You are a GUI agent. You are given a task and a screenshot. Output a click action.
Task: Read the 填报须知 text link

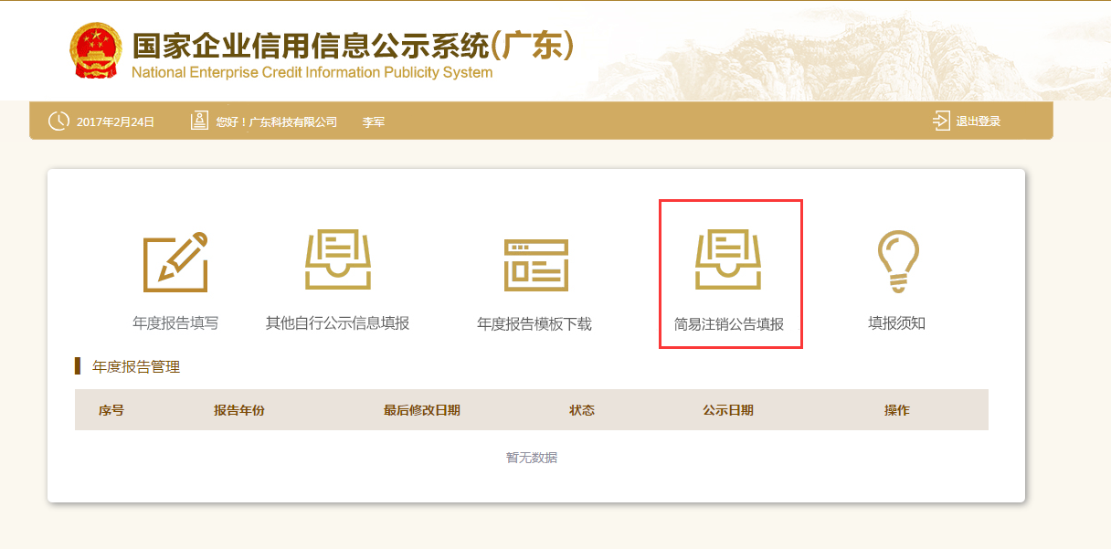[x=896, y=323]
